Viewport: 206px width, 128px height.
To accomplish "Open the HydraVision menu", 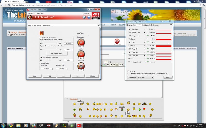I will click(40, 13).
